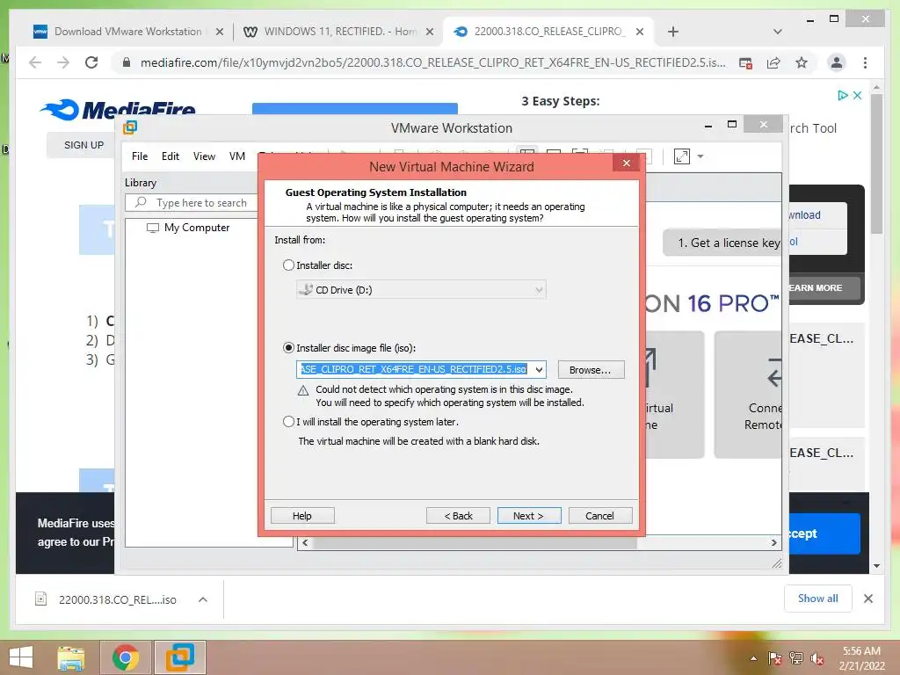
Task: Open wizard Help
Action: 302,516
